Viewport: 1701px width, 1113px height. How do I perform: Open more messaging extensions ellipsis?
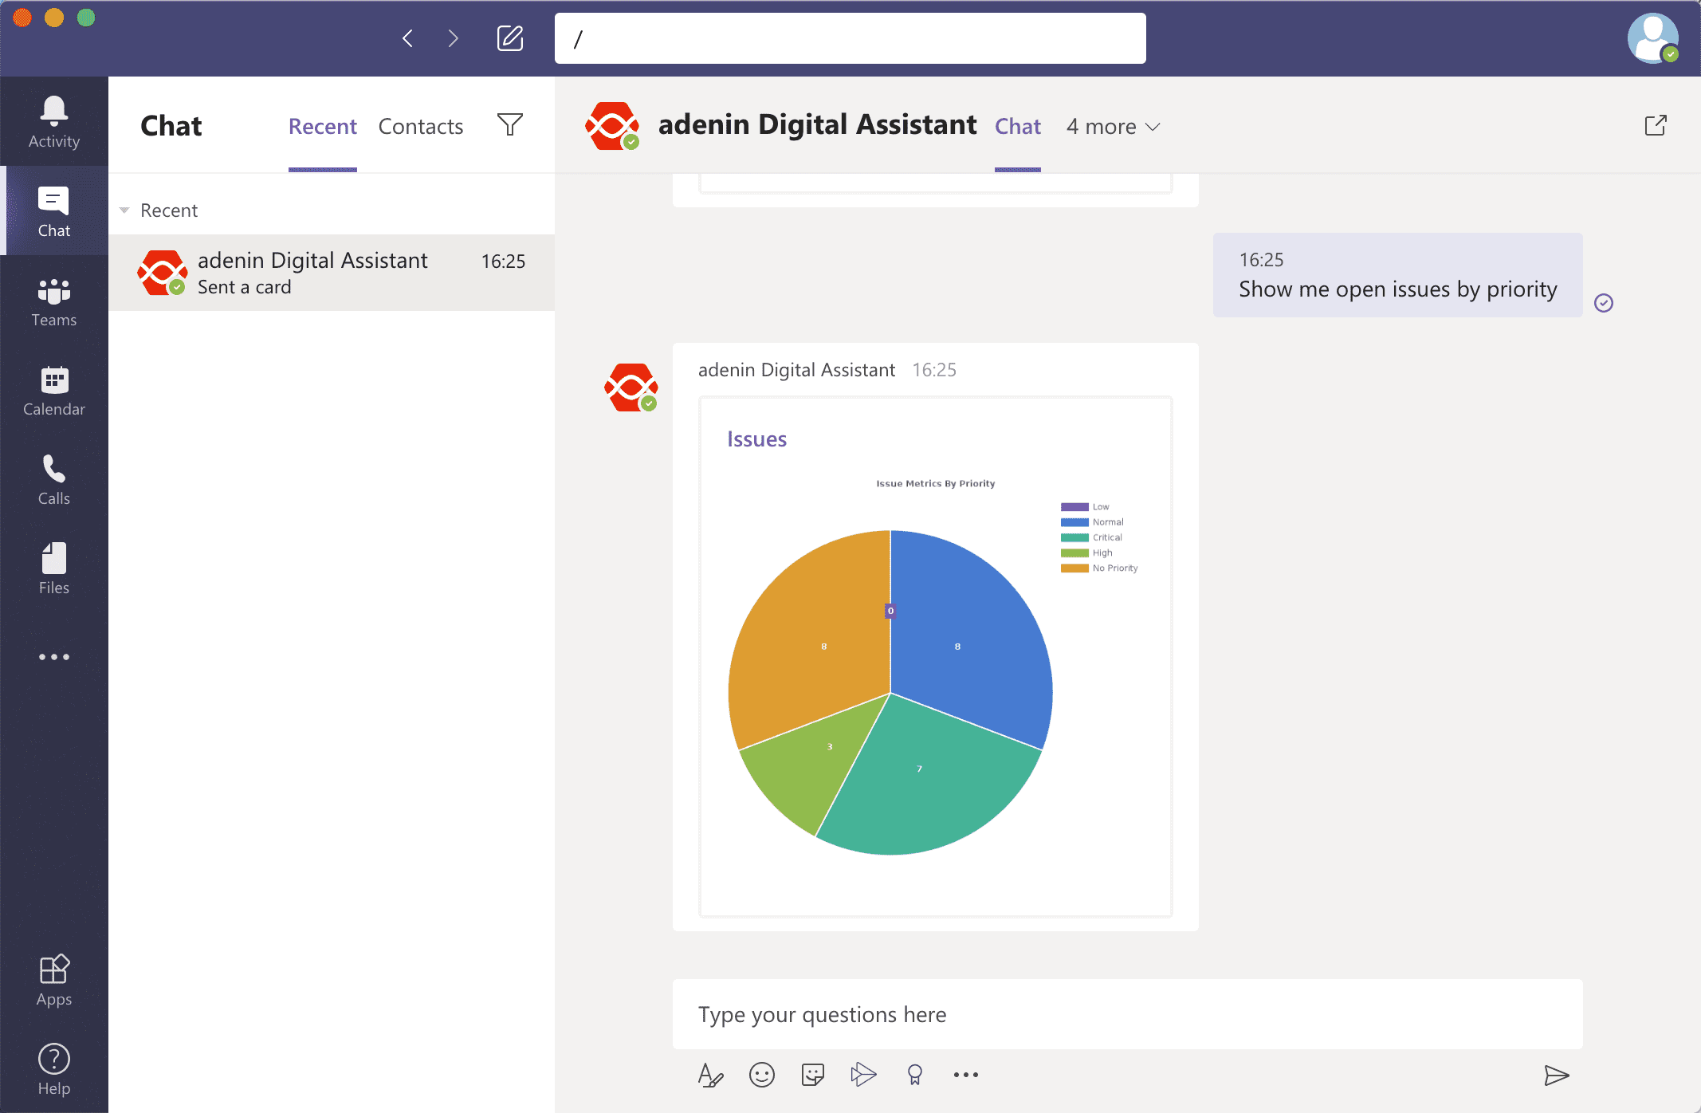966,1076
